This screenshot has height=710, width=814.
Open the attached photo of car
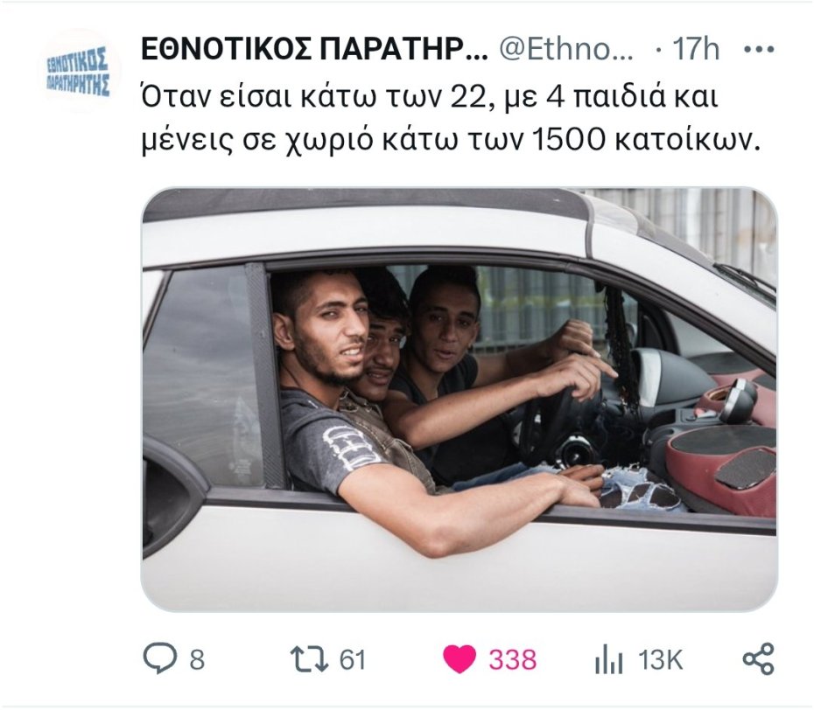pyautogui.click(x=460, y=400)
